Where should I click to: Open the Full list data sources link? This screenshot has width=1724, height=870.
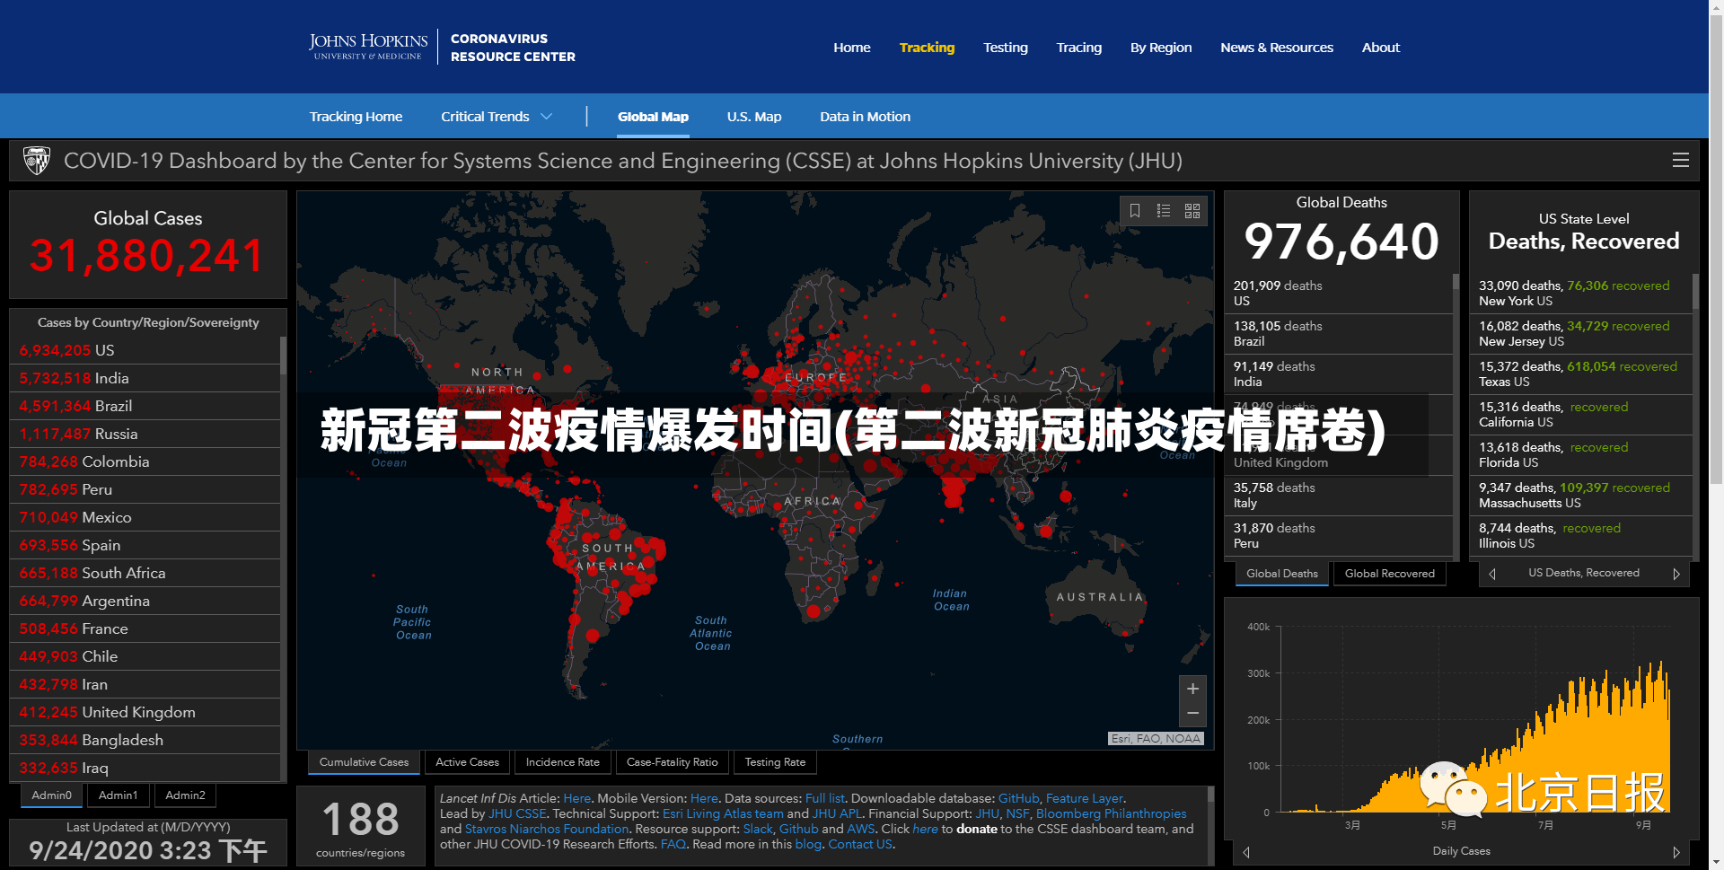pyautogui.click(x=824, y=798)
